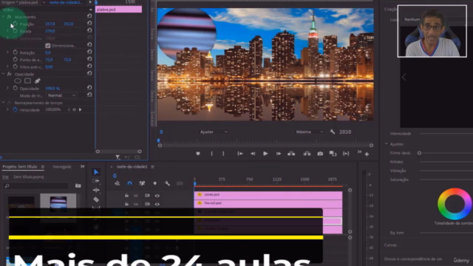The image size is (473, 266).
Task: Open the Ajustar zoom dropdown
Action: [x=214, y=132]
